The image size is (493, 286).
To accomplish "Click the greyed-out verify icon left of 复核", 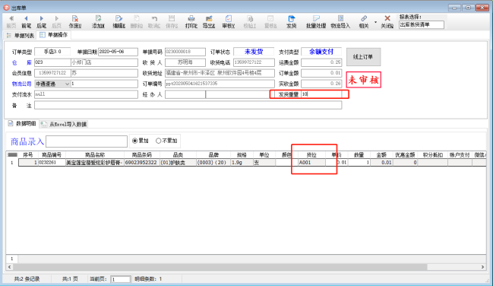I will click(250, 22).
